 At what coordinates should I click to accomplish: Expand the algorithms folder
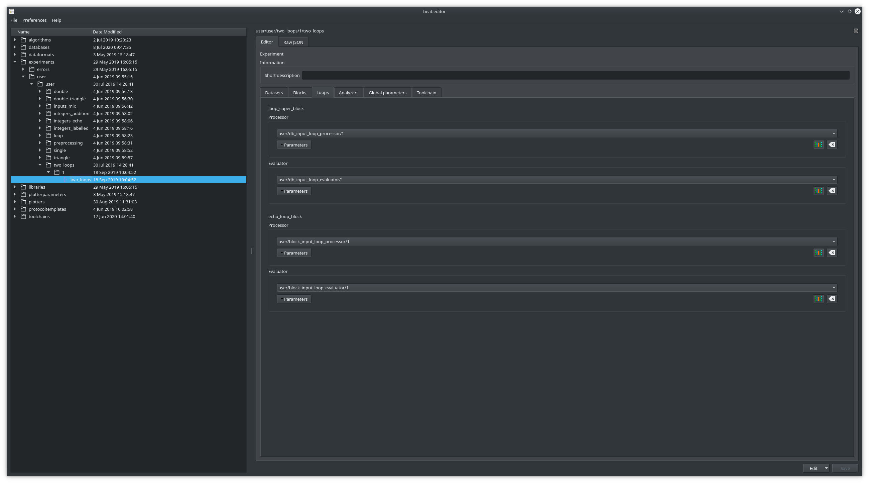[x=15, y=39]
